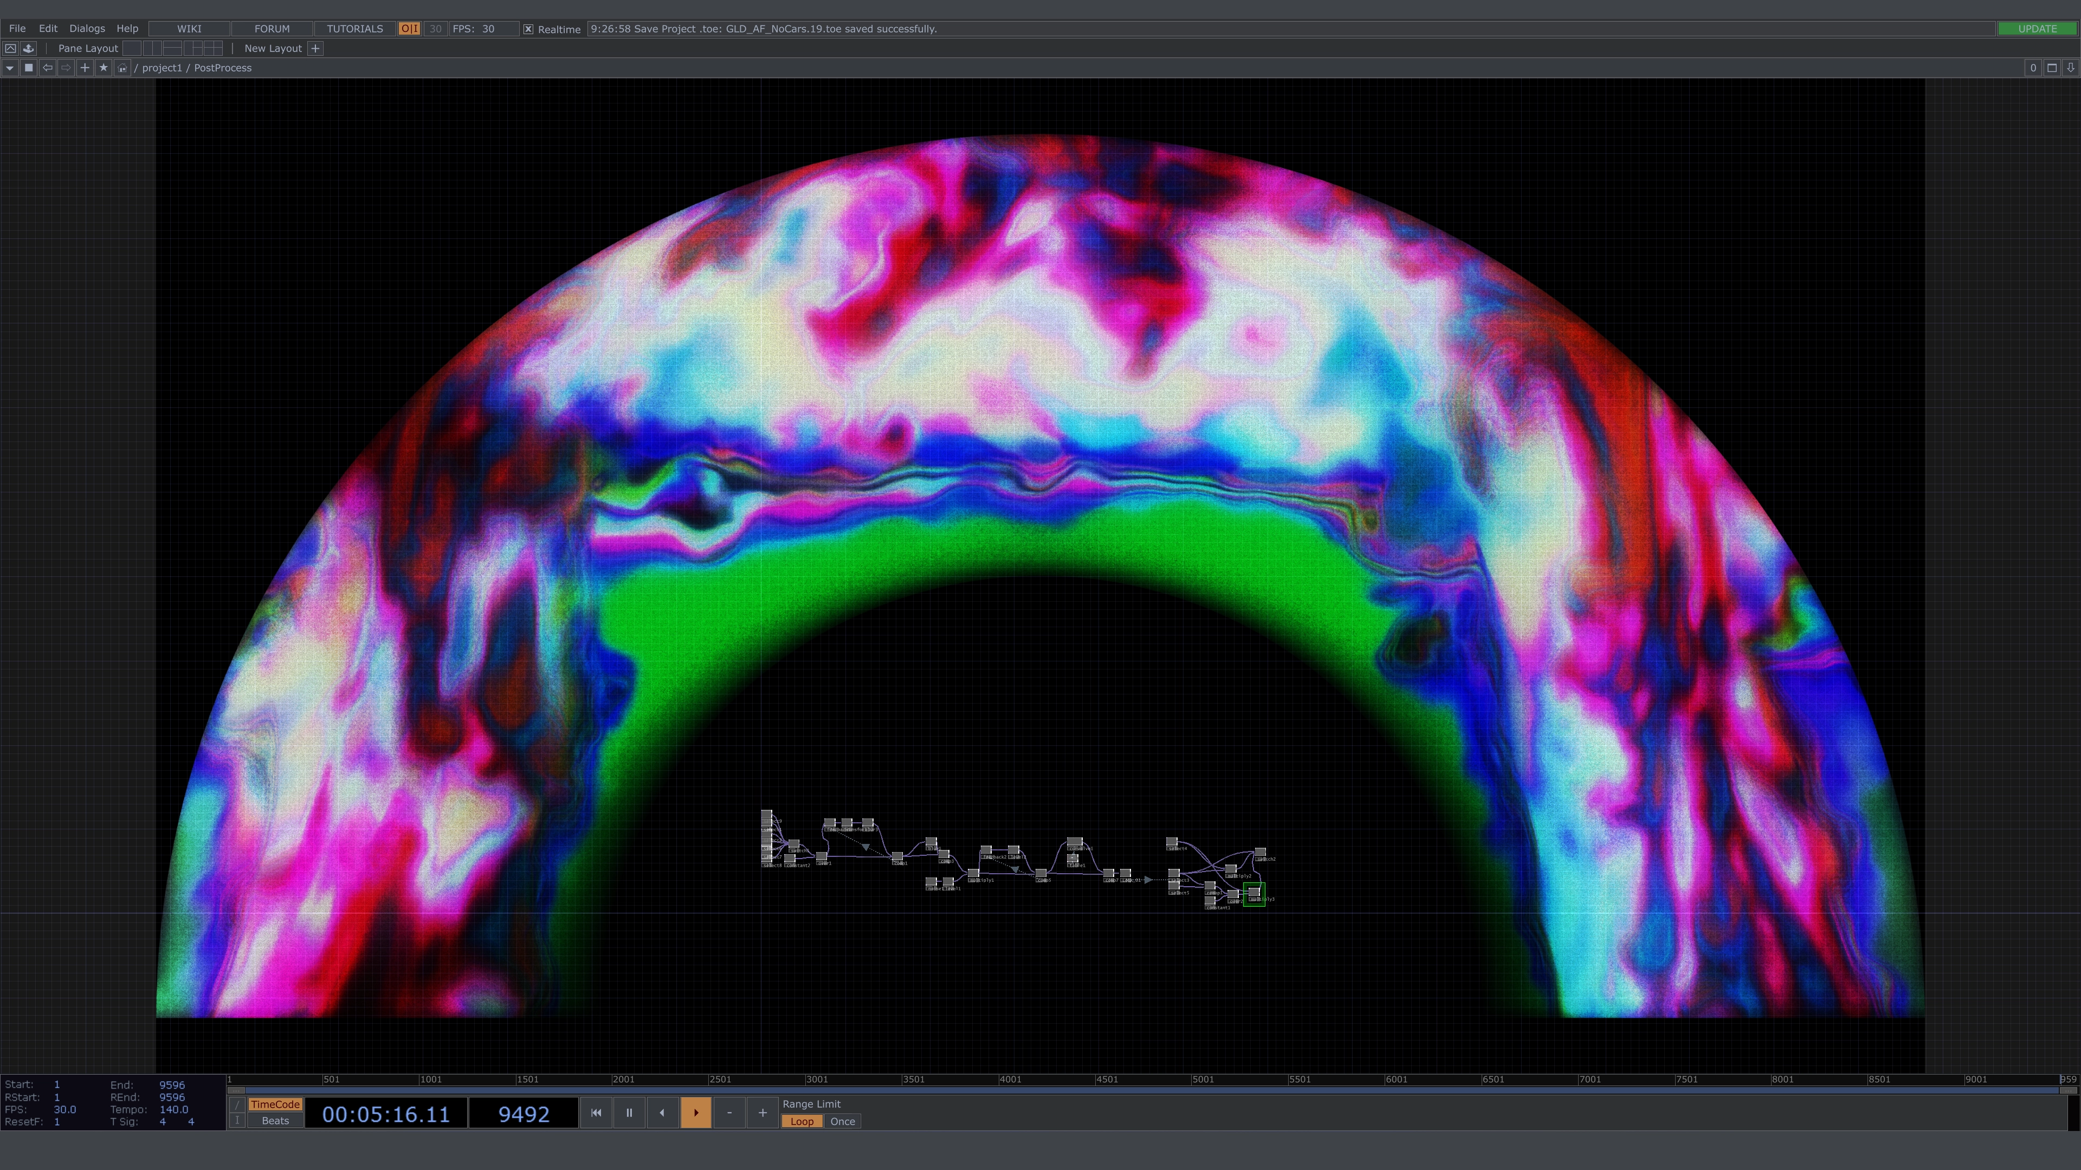
Task: Select the multiply1 node
Action: [x=973, y=873]
